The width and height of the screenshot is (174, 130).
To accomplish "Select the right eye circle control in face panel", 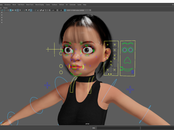I will click(x=130, y=50).
